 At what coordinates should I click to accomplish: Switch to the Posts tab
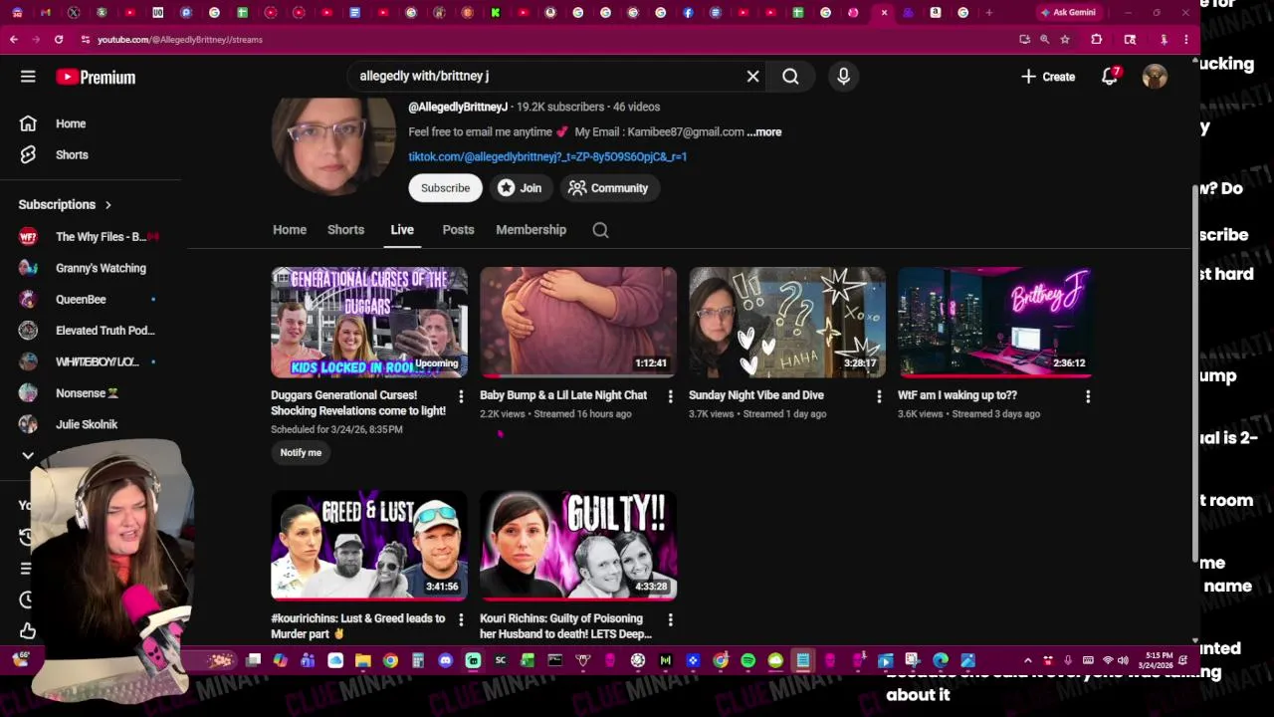point(458,230)
